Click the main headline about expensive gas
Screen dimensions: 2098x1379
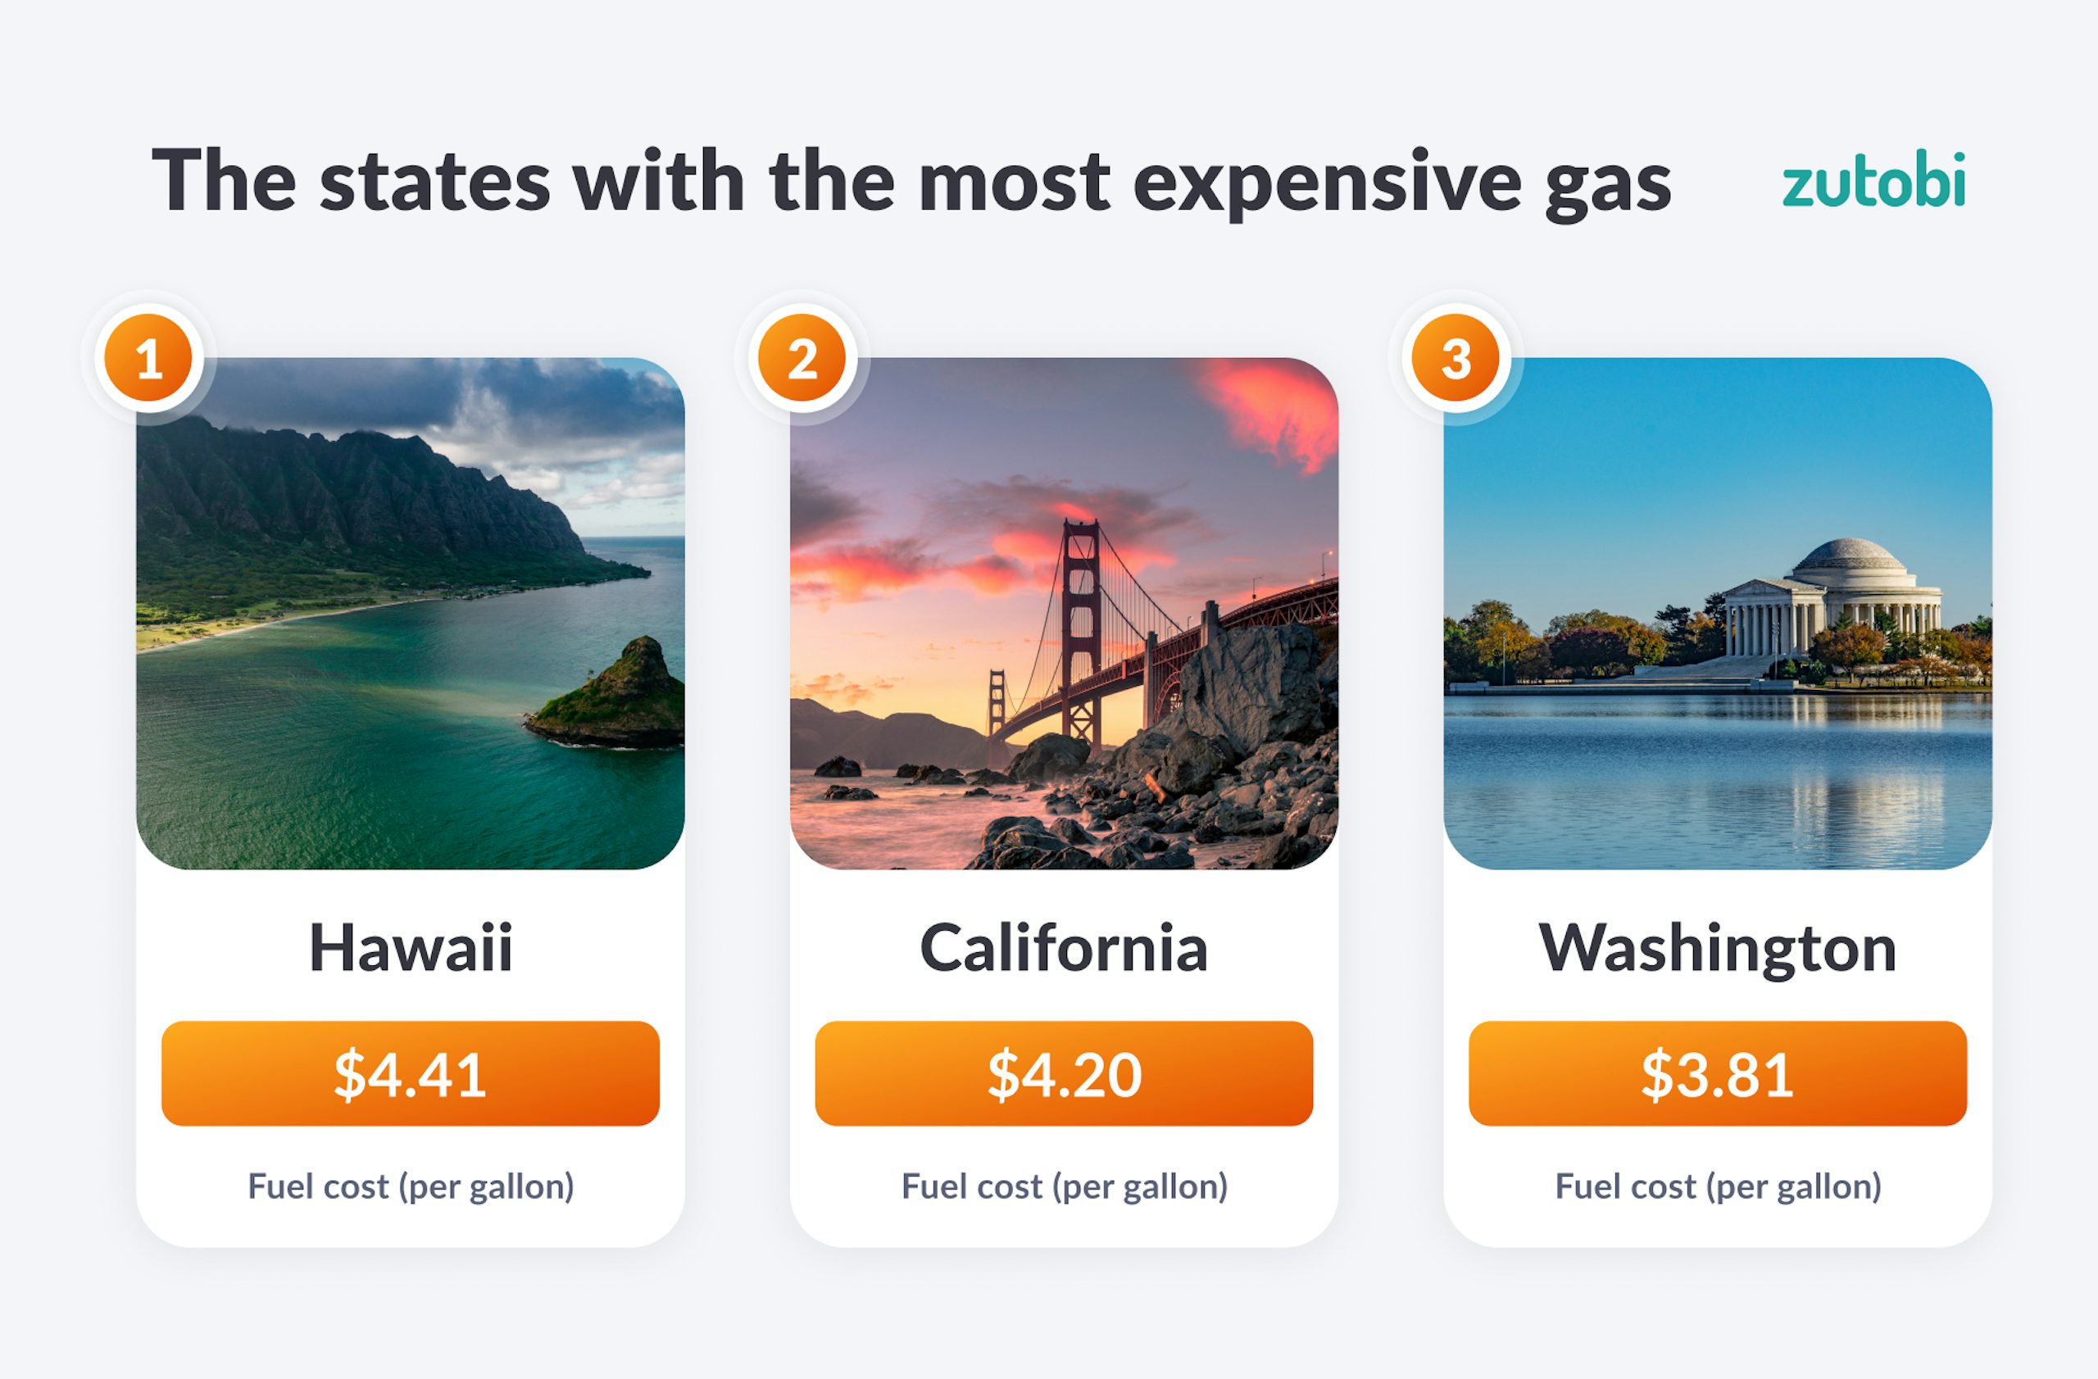[x=910, y=180]
